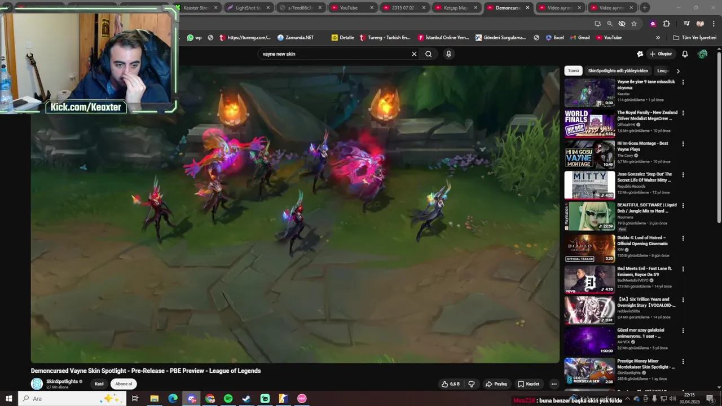Open 'Güzel mor uzay galaksisi' video title
Screen dimensions: 722x406
click(640, 333)
